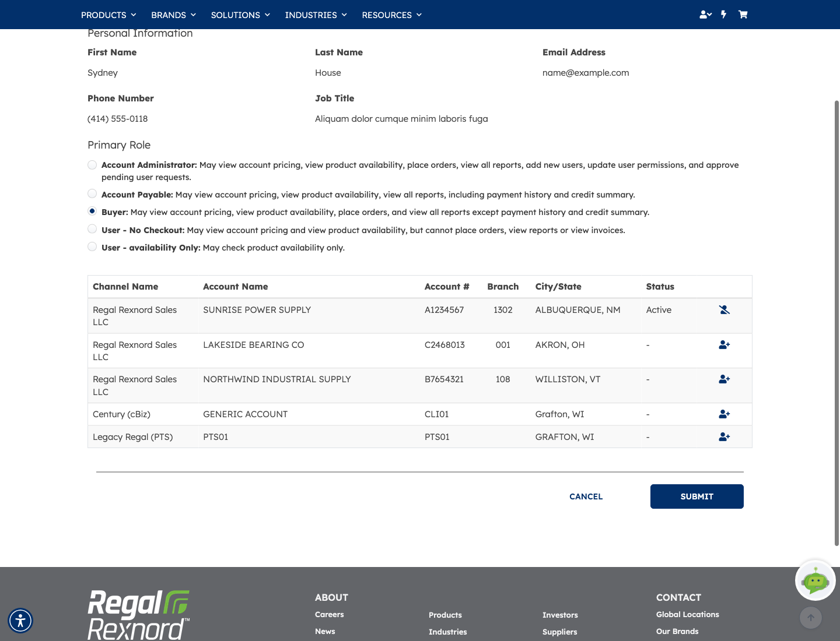Click account number A1234567 cell

coord(444,310)
